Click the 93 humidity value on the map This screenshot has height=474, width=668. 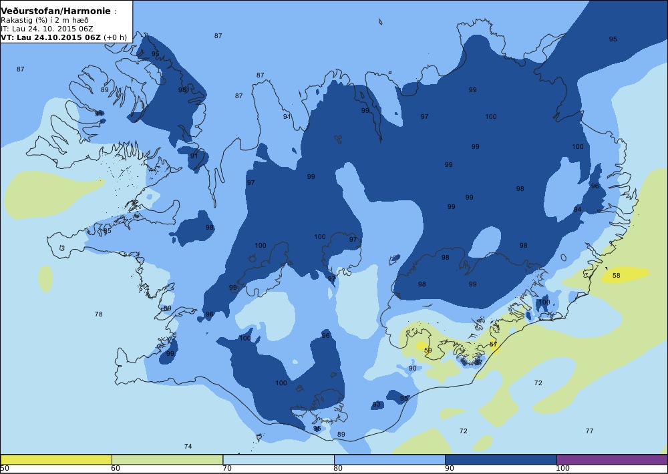(x=376, y=405)
